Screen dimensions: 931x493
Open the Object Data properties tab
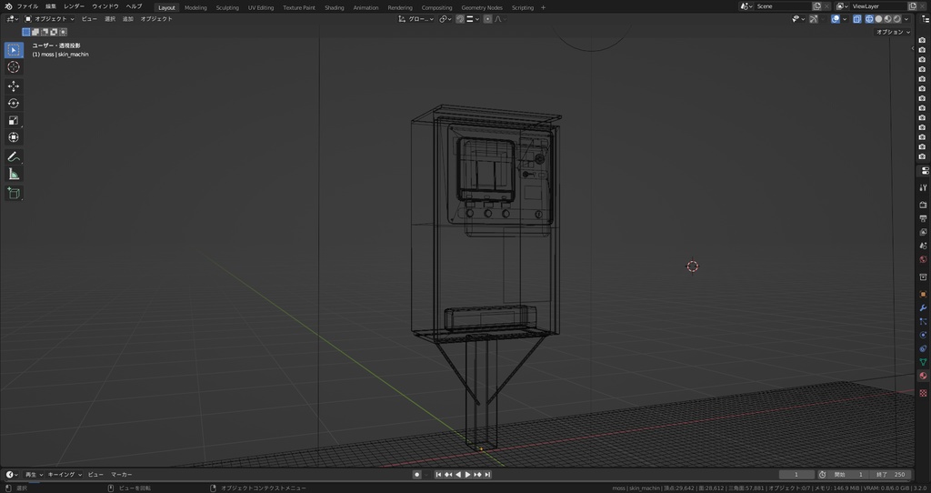click(923, 362)
